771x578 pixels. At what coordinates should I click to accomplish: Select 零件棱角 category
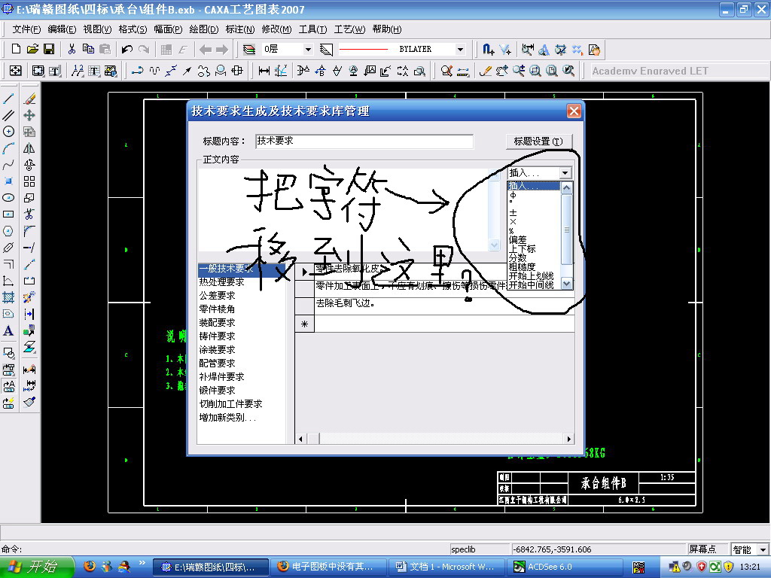(x=218, y=309)
